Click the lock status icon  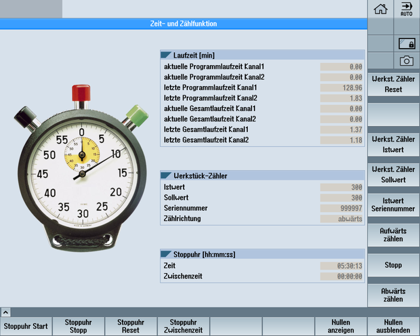[x=407, y=44]
